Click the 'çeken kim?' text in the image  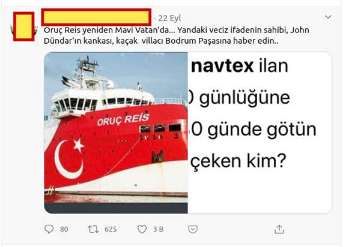238,161
